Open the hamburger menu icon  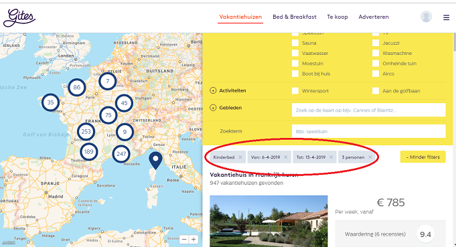coord(446,17)
